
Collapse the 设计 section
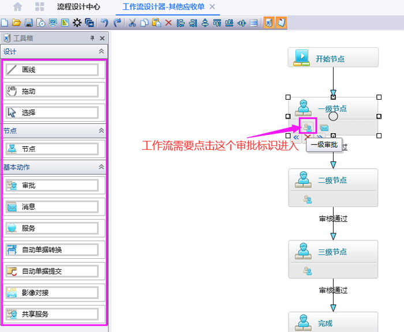pyautogui.click(x=102, y=52)
